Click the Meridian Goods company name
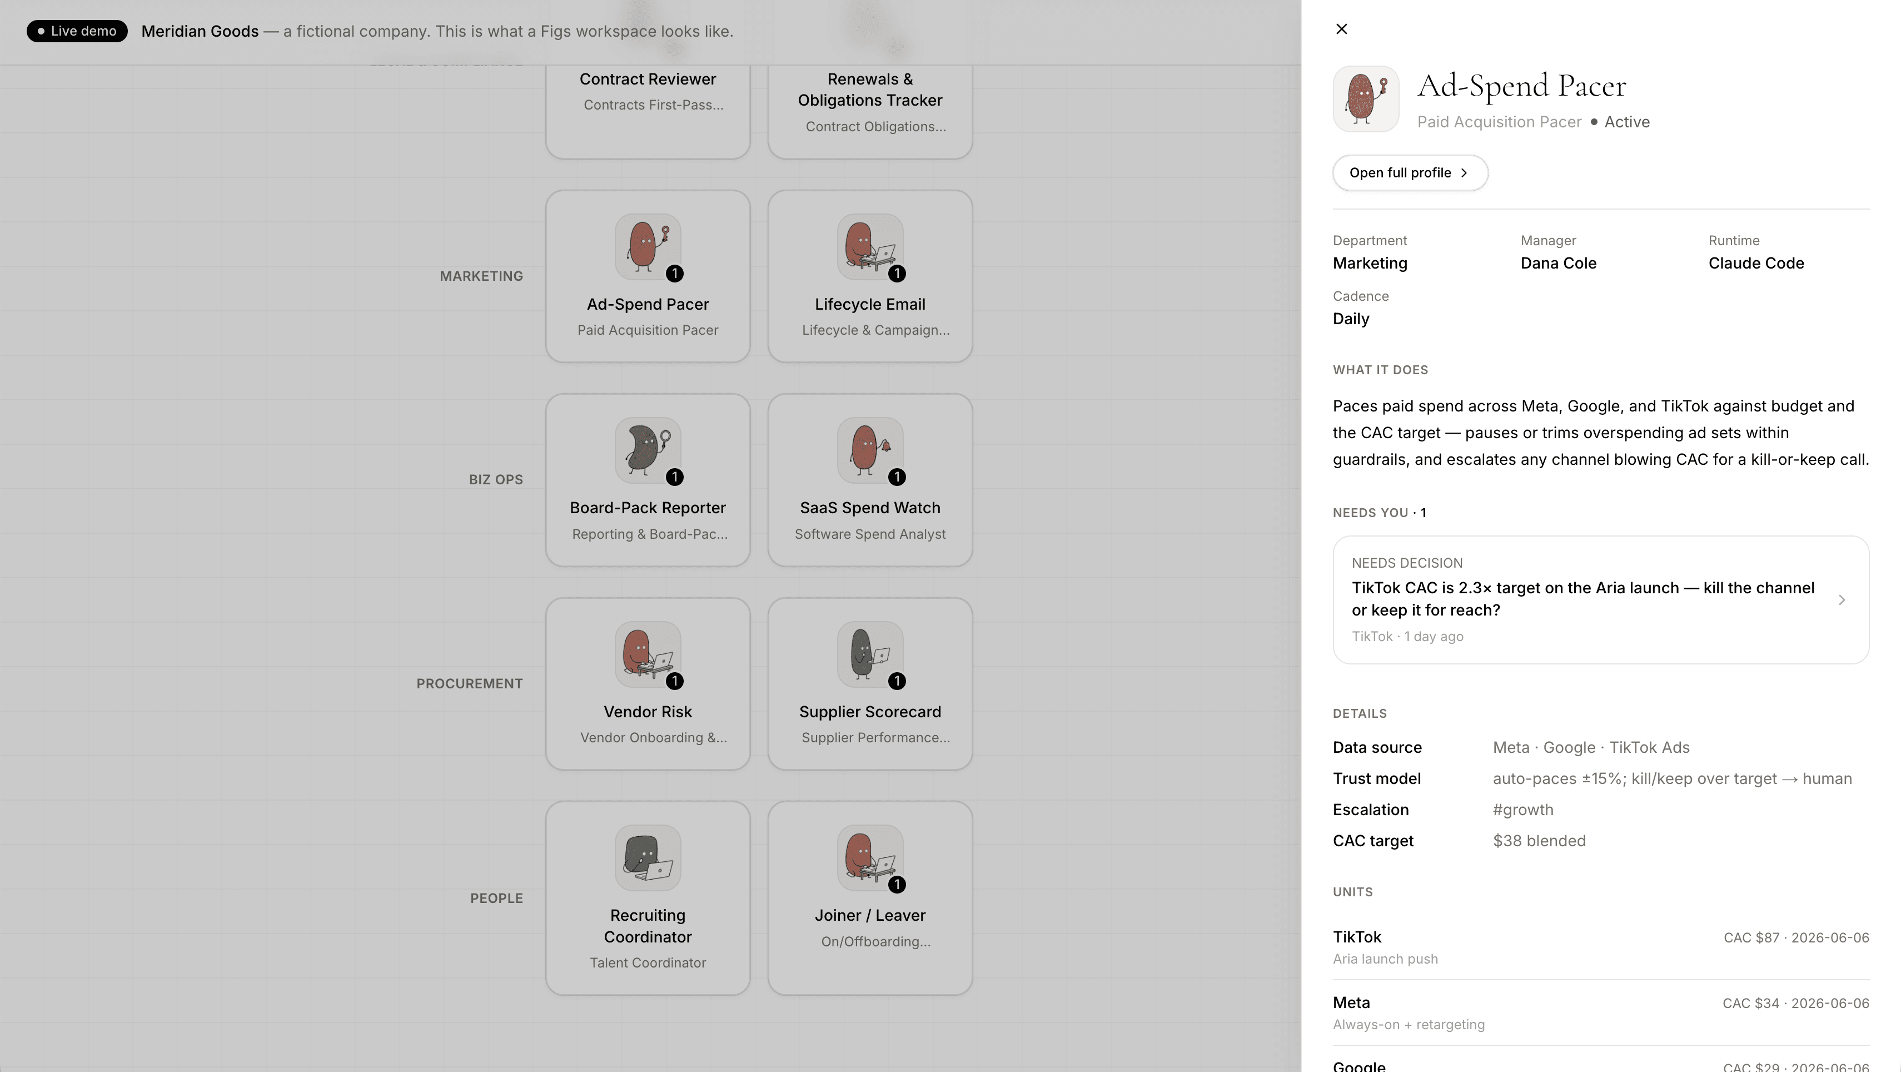1901x1072 pixels. 199,31
